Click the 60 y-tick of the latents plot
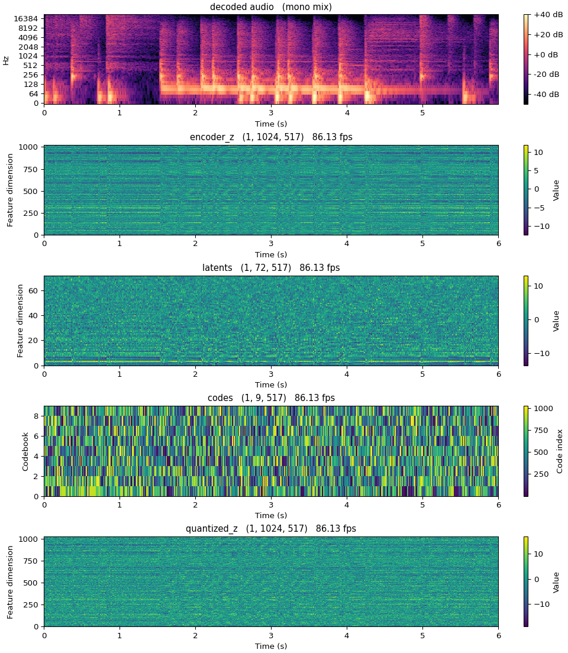This screenshot has height=653, width=568. pyautogui.click(x=33, y=290)
